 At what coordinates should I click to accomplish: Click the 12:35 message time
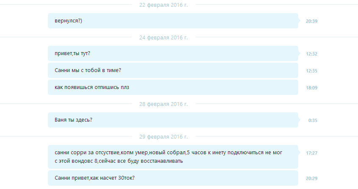pos(311,71)
